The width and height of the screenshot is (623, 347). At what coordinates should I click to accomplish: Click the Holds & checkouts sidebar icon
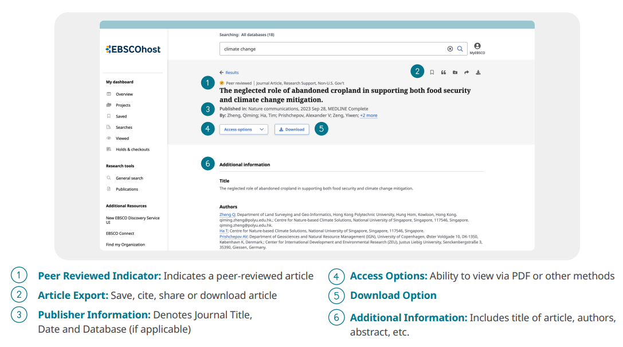[109, 149]
